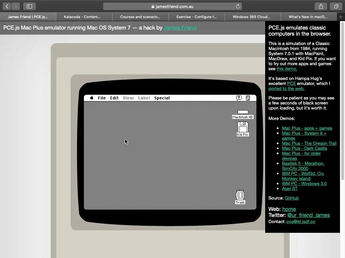
Task: Open Mac Plus - for older devices
Action: [301, 156]
